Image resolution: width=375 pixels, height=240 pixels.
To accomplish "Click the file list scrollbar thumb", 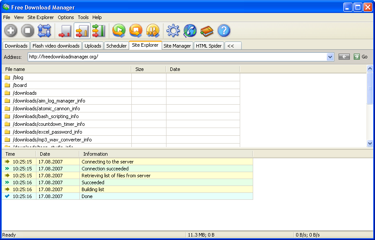I will (370, 88).
